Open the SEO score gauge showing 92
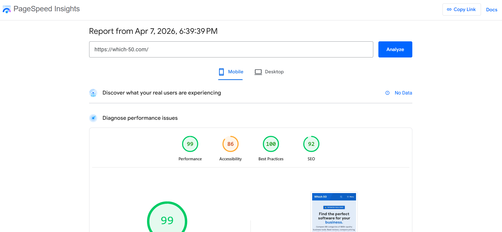The height and width of the screenshot is (232, 502). [x=311, y=144]
